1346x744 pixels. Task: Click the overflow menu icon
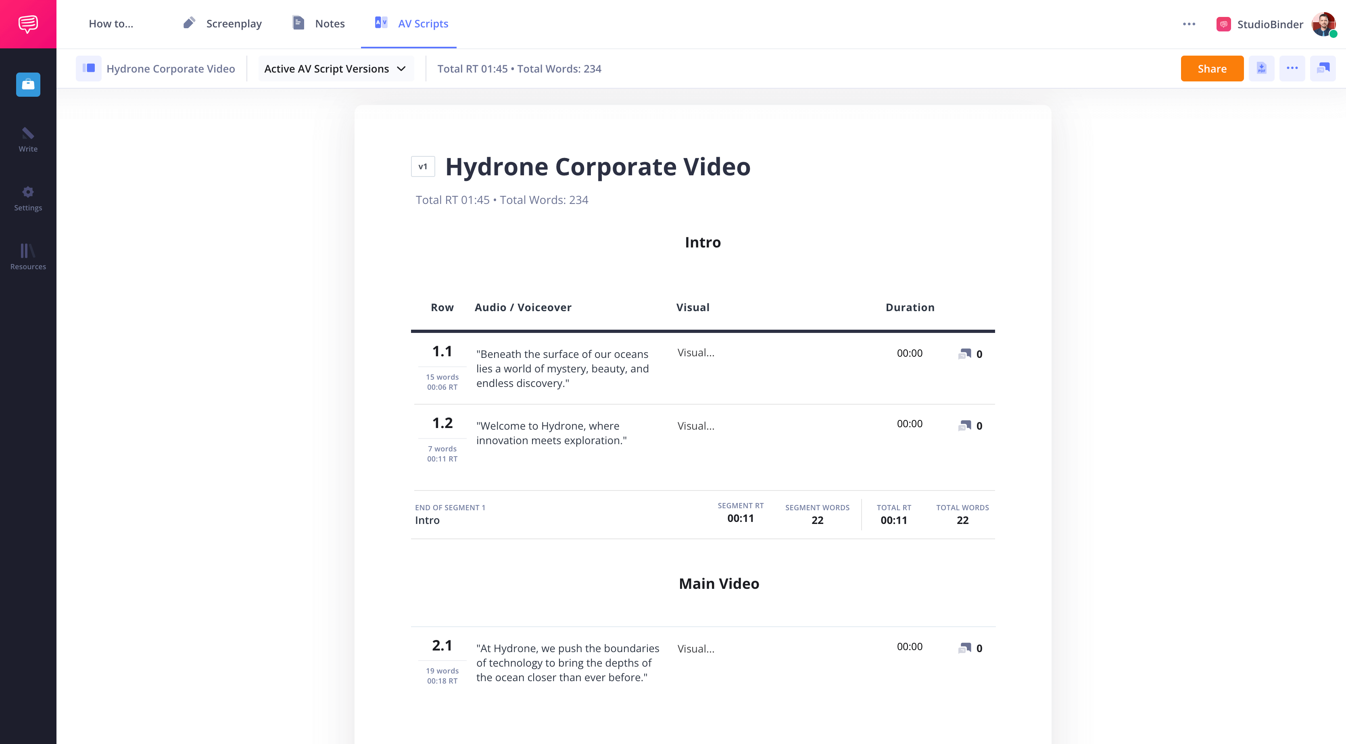(1292, 68)
